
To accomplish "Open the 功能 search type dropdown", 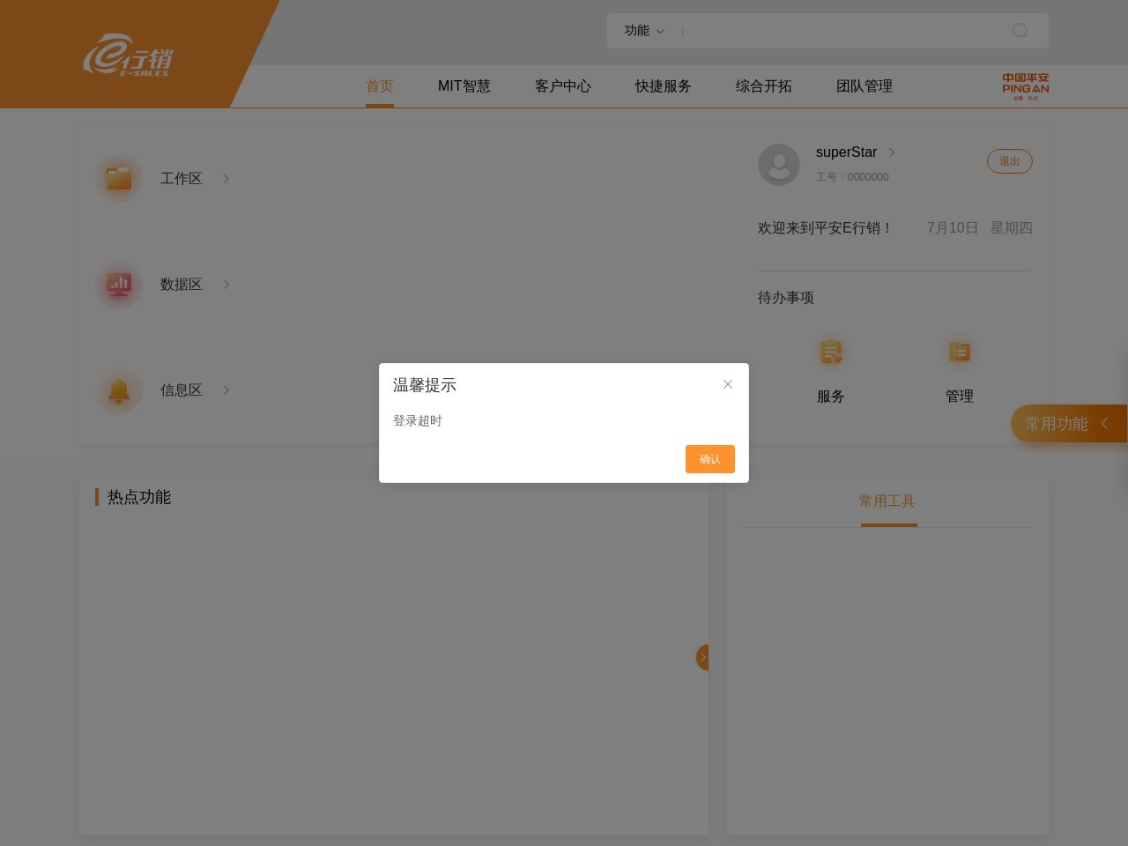I will tap(644, 31).
